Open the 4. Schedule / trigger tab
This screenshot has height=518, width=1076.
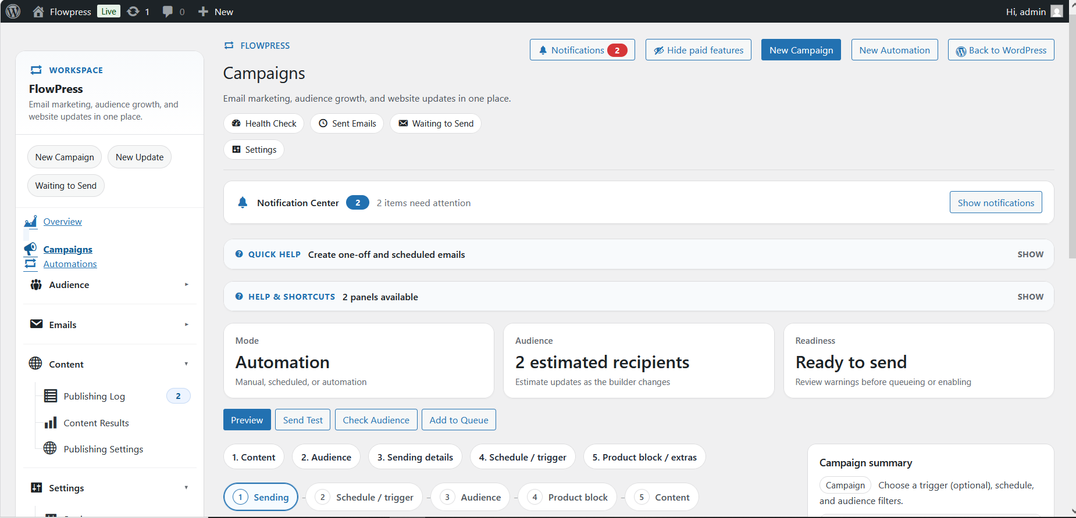pyautogui.click(x=522, y=457)
